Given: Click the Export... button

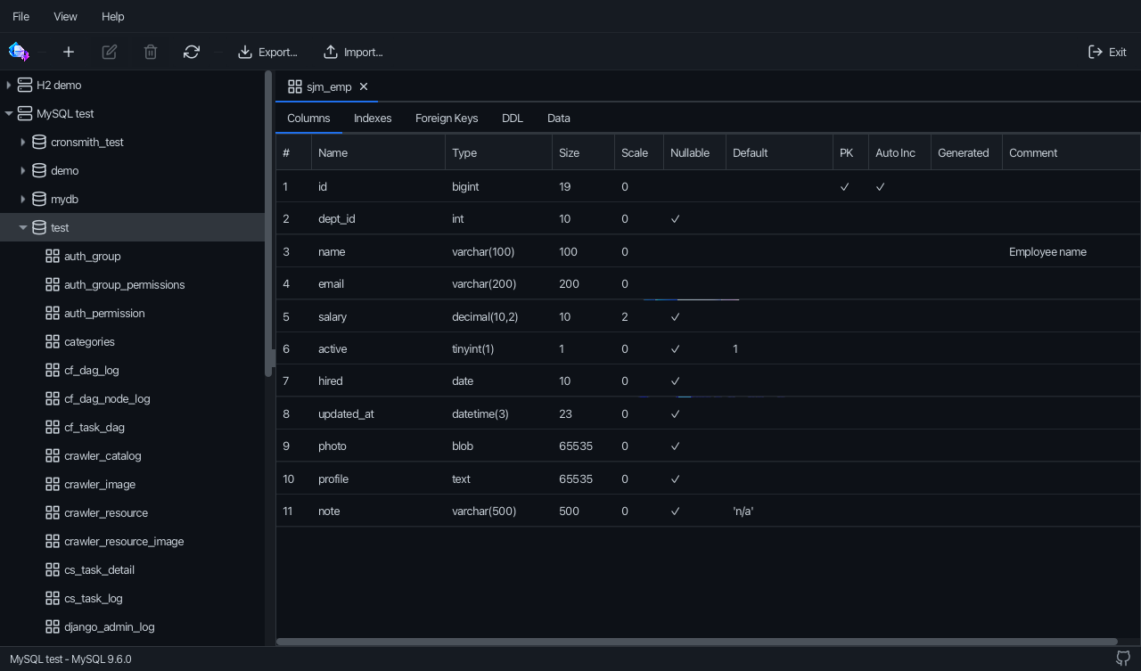Looking at the screenshot, I should [267, 52].
